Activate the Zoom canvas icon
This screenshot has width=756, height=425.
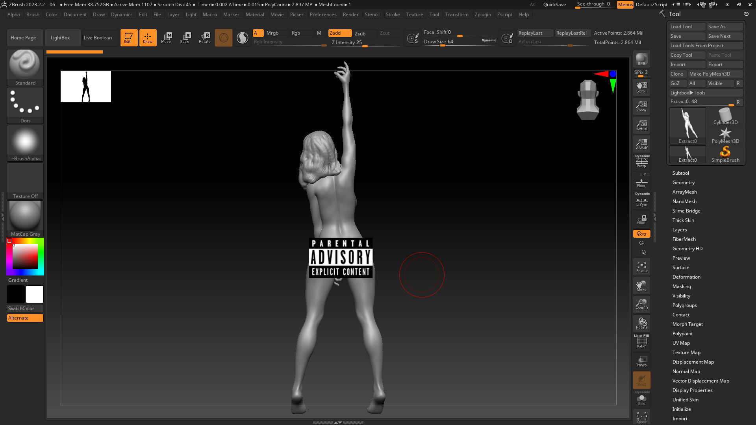pyautogui.click(x=641, y=106)
